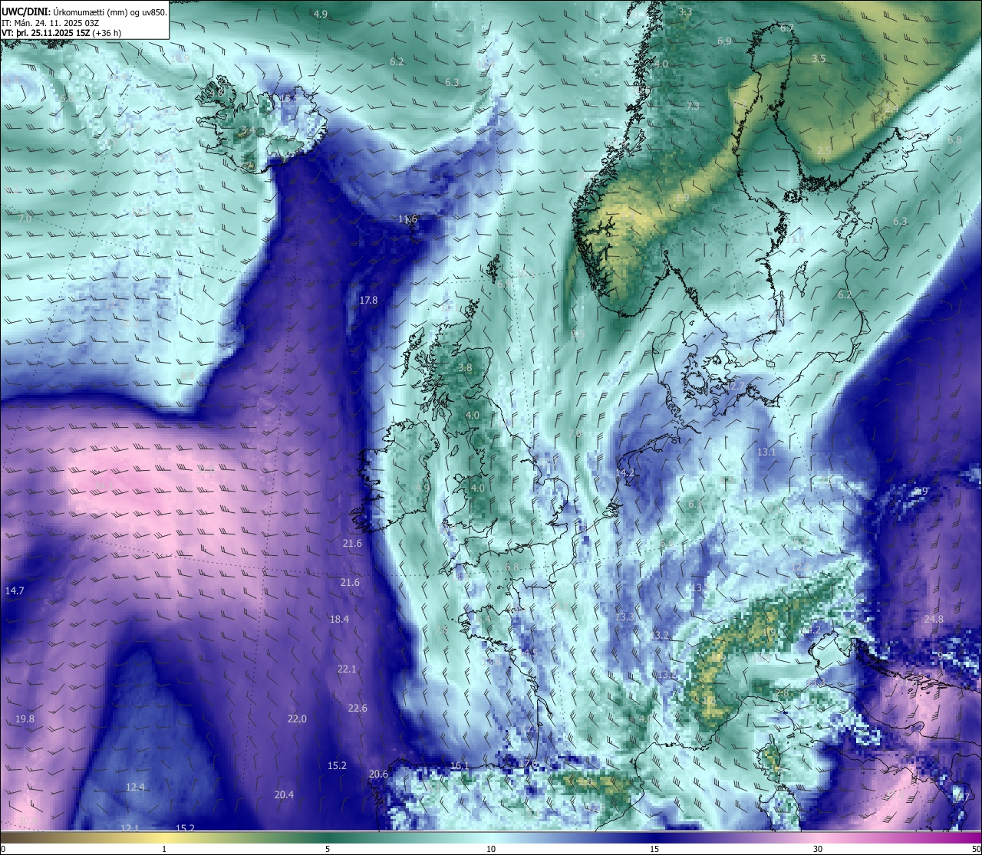Click the 13.3 value over eastern France
The width and height of the screenshot is (982, 855).
point(624,617)
